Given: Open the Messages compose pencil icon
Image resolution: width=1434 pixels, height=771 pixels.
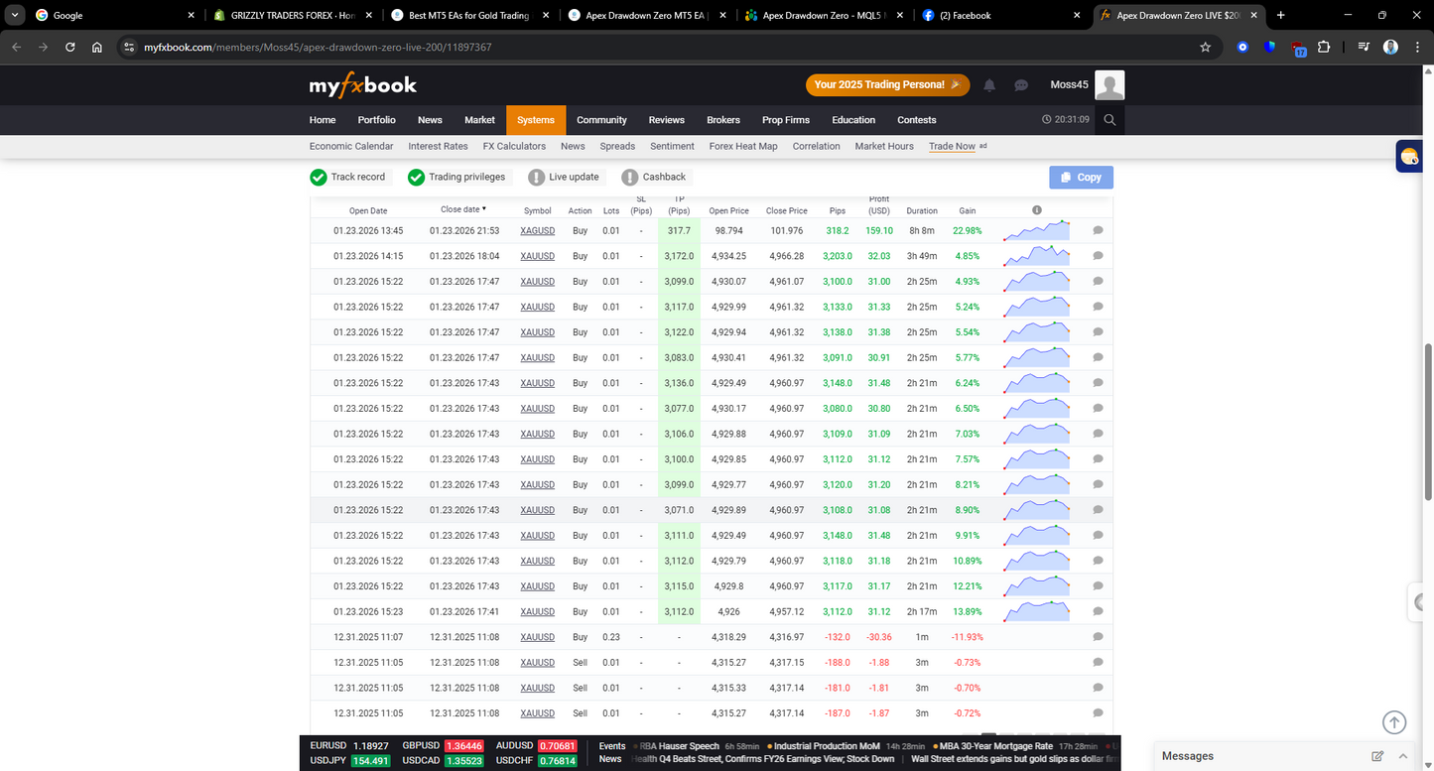Looking at the screenshot, I should [x=1377, y=755].
